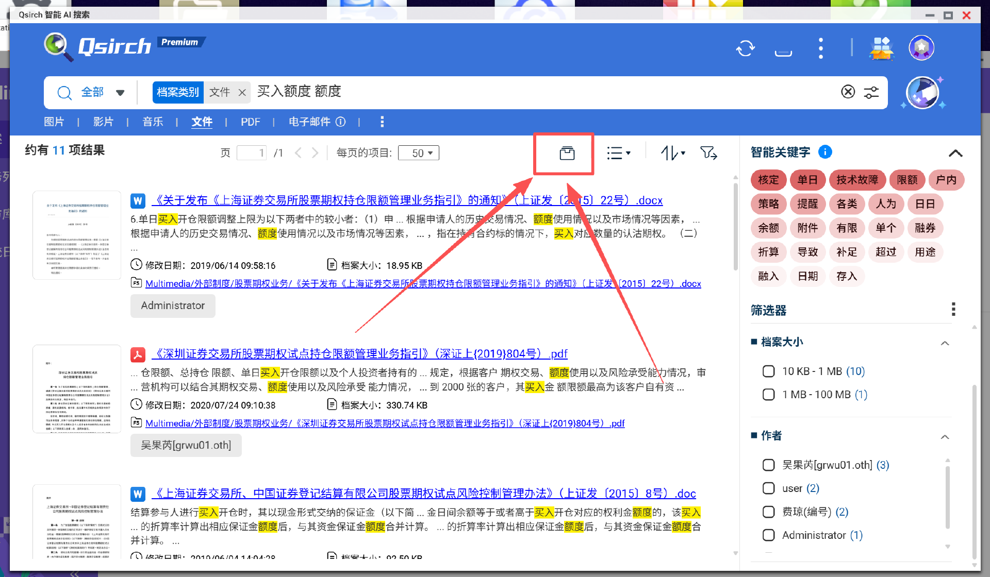Image resolution: width=990 pixels, height=577 pixels.
Task: Check the Administrator author filter
Action: 768,535
